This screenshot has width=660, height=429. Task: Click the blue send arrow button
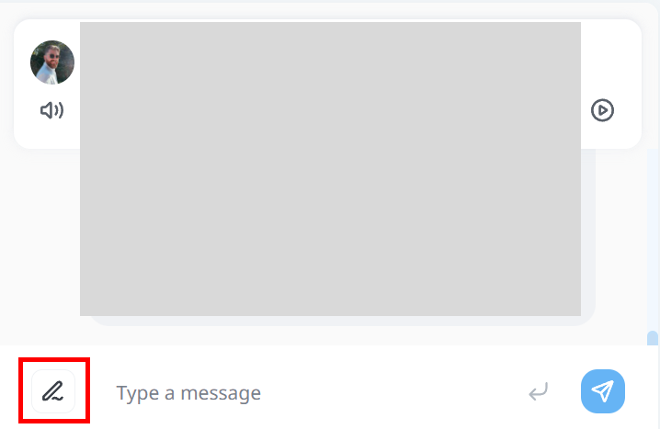pyautogui.click(x=603, y=391)
